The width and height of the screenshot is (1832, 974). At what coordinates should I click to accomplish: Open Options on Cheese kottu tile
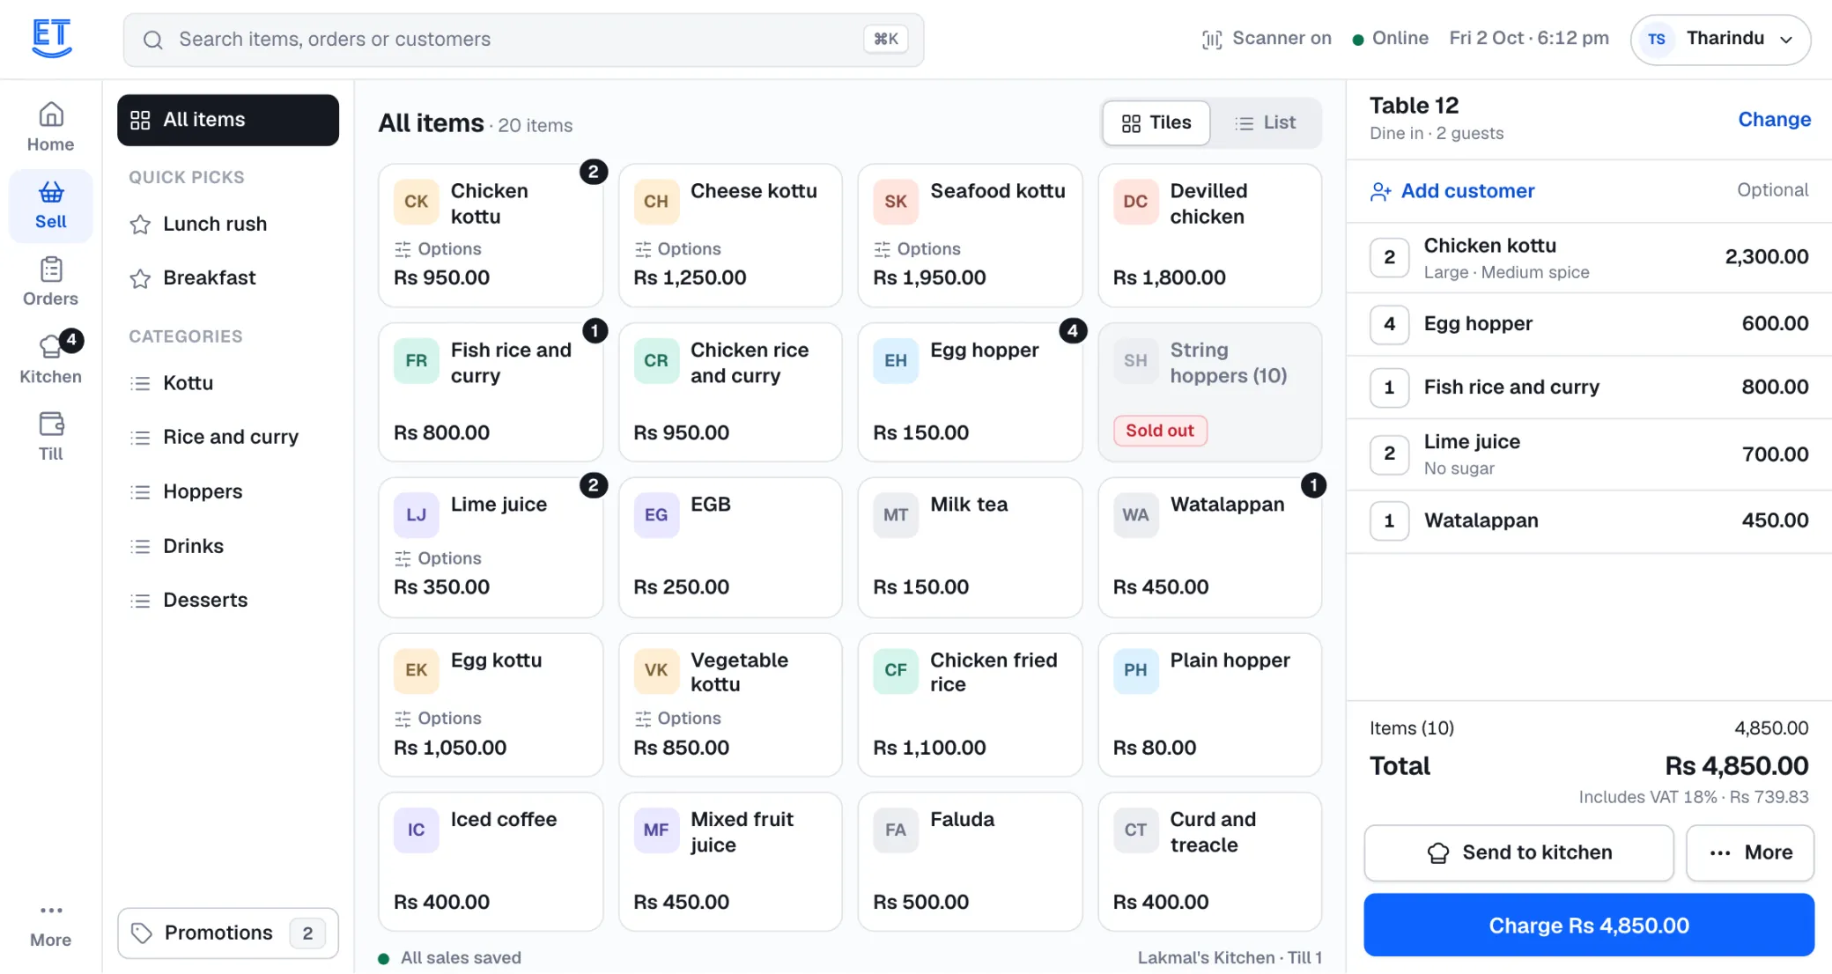pos(677,249)
